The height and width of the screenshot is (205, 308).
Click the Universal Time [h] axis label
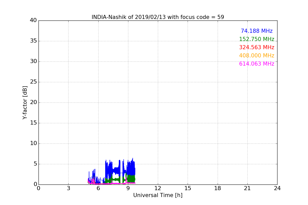[x=158, y=195]
